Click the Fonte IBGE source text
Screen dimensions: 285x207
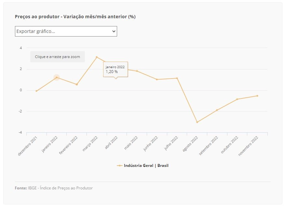pyautogui.click(x=54, y=188)
